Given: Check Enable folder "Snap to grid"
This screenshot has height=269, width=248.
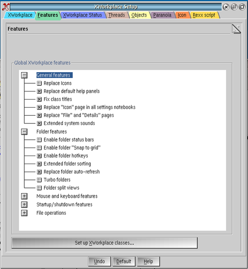Looking at the screenshot, I should tap(39, 148).
